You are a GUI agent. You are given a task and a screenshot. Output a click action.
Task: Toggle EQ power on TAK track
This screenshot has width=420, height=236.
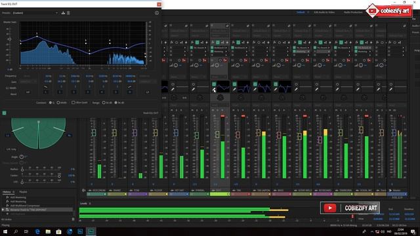click(x=234, y=84)
